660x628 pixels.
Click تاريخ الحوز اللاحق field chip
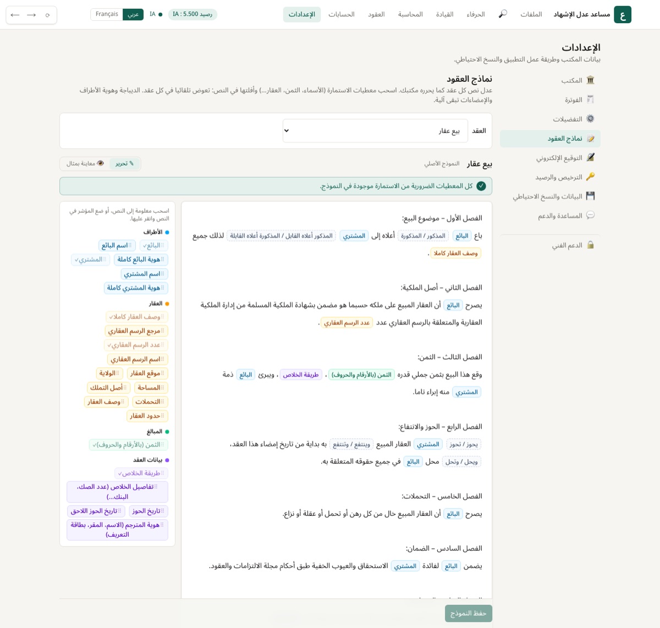pyautogui.click(x=96, y=511)
